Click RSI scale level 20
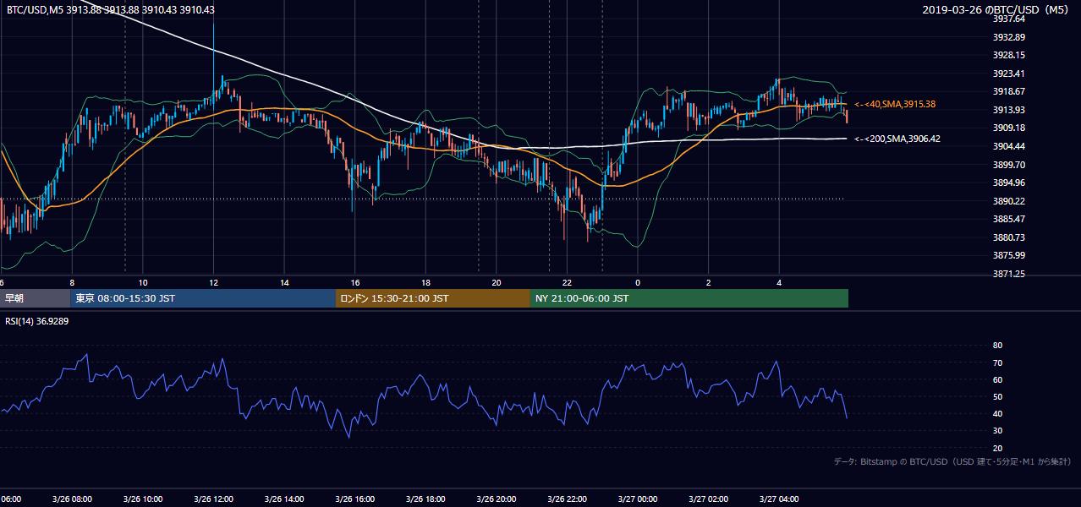The image size is (1081, 507). pos(997,448)
